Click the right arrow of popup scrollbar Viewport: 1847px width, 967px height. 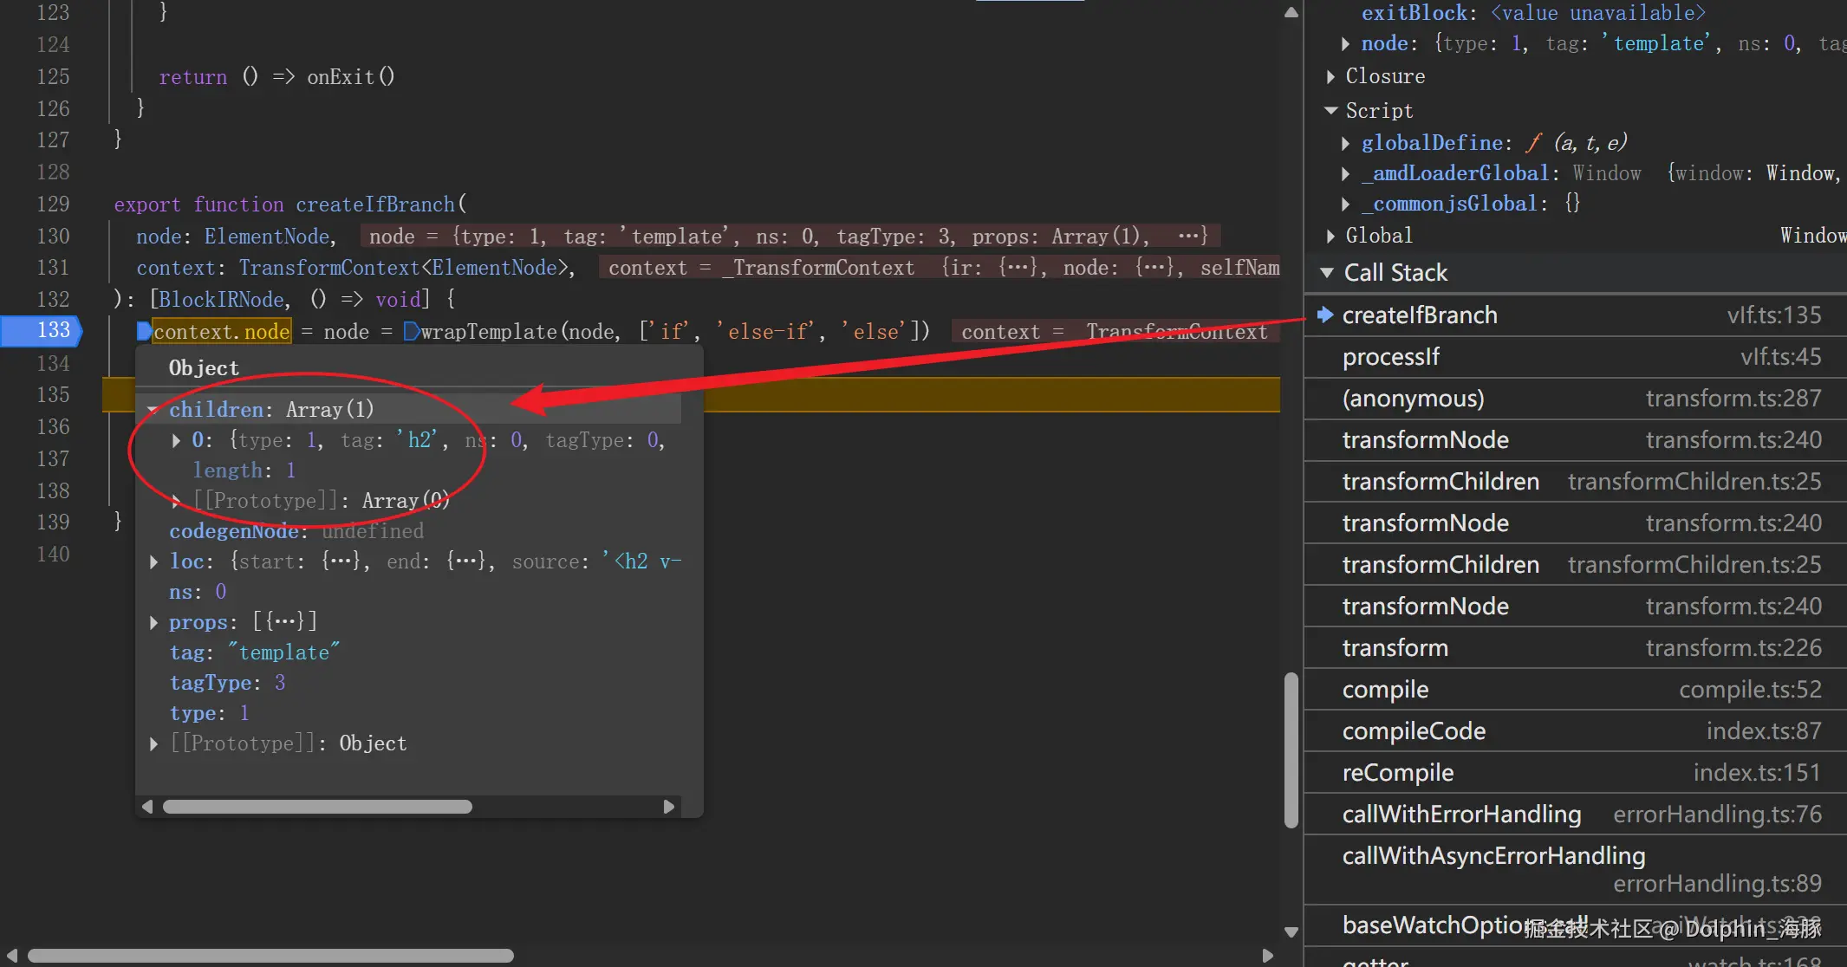[x=668, y=807]
